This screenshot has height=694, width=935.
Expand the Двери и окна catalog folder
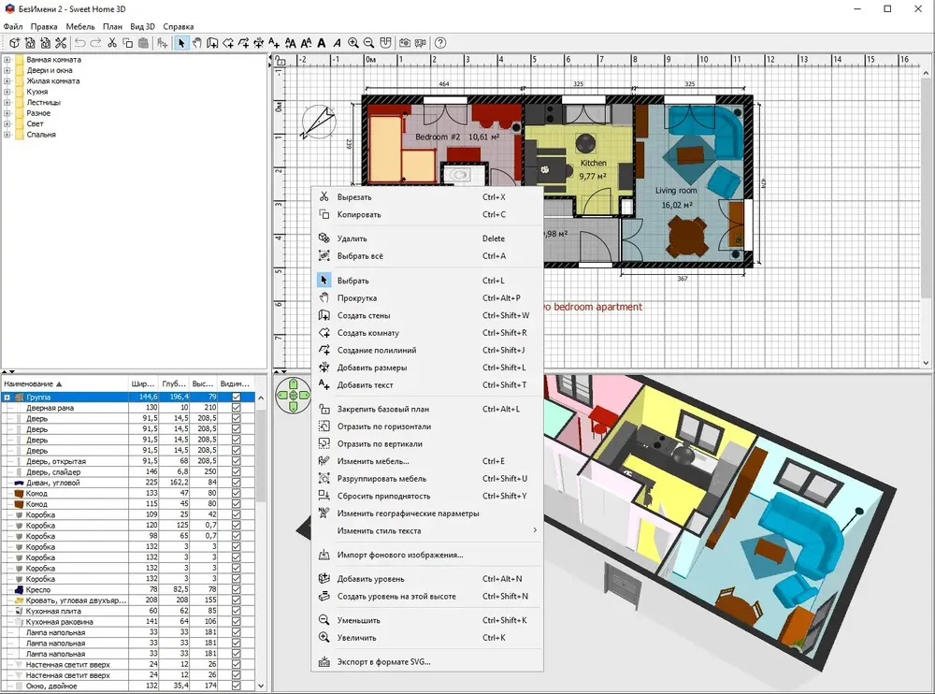[7, 70]
